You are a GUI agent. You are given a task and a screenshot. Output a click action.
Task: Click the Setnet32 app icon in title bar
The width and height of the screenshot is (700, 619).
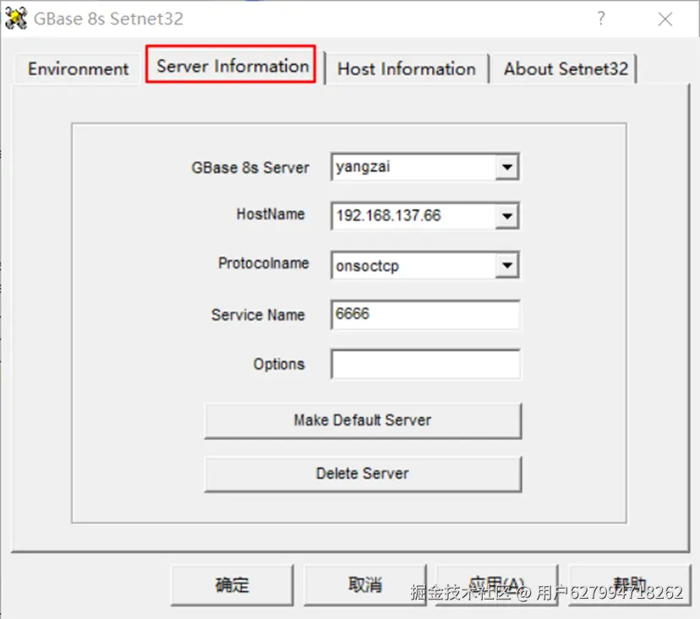point(16,19)
